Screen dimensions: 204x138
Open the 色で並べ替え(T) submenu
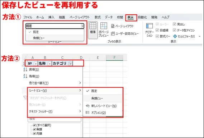point(53,83)
